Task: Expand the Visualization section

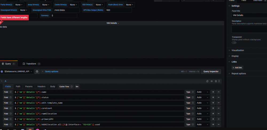Action: click(x=237, y=50)
